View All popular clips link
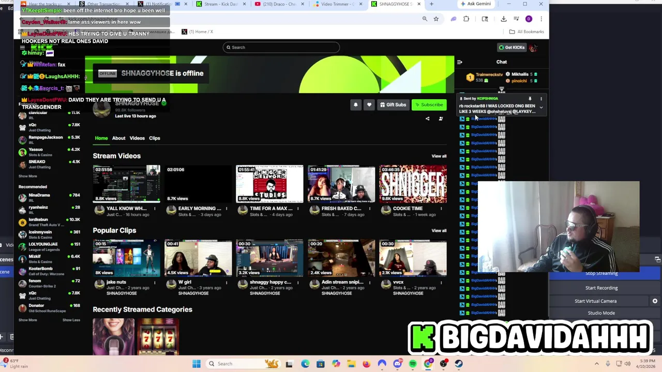 439,230
